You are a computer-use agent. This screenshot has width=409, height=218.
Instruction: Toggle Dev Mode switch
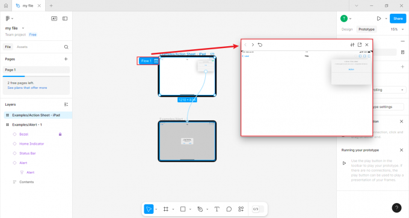(258, 209)
